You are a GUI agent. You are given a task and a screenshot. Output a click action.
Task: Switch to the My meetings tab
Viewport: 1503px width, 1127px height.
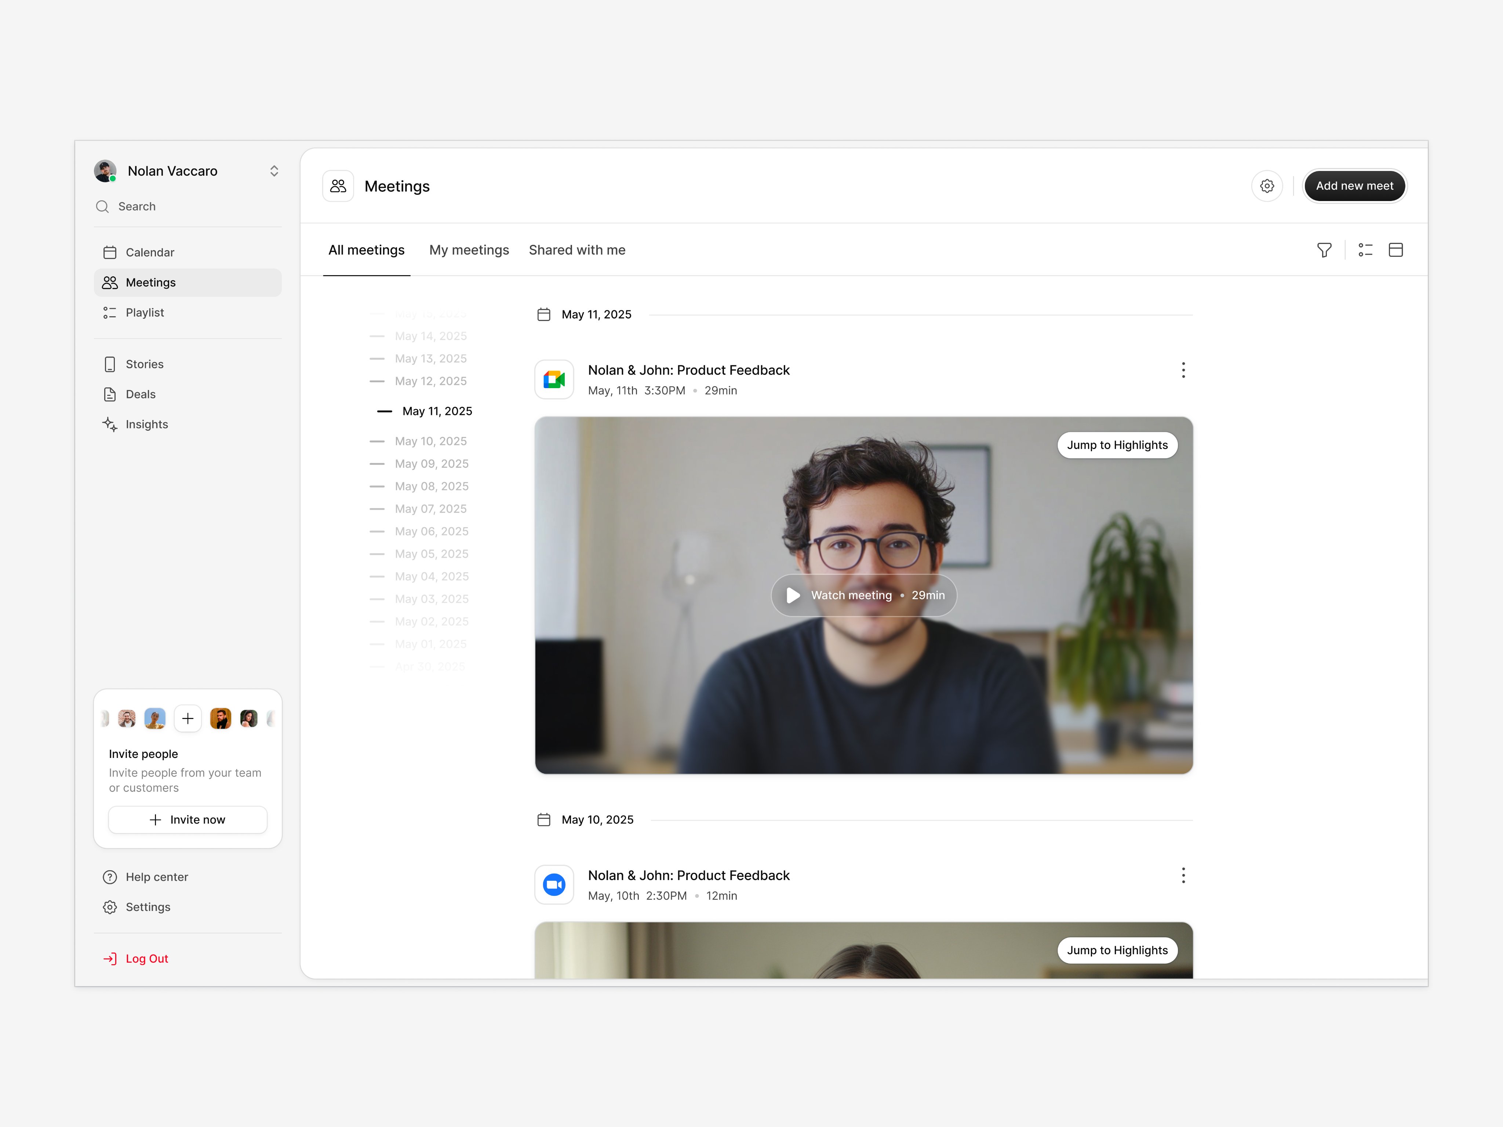[469, 250]
